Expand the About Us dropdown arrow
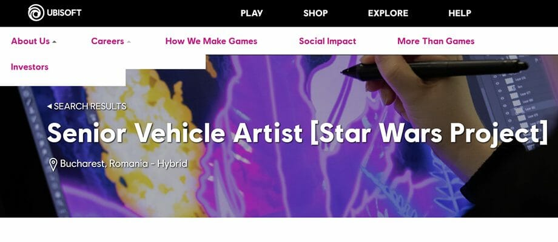 (x=54, y=42)
